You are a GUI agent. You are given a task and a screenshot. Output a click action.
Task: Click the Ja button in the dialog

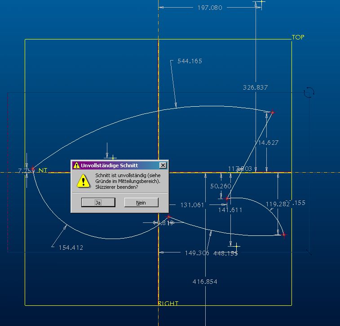pos(98,203)
